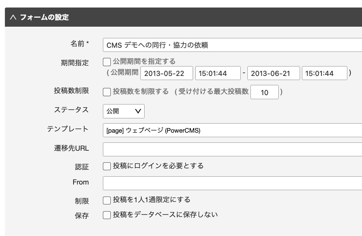Check 投稿を1人1通限定にする

pos(107,200)
